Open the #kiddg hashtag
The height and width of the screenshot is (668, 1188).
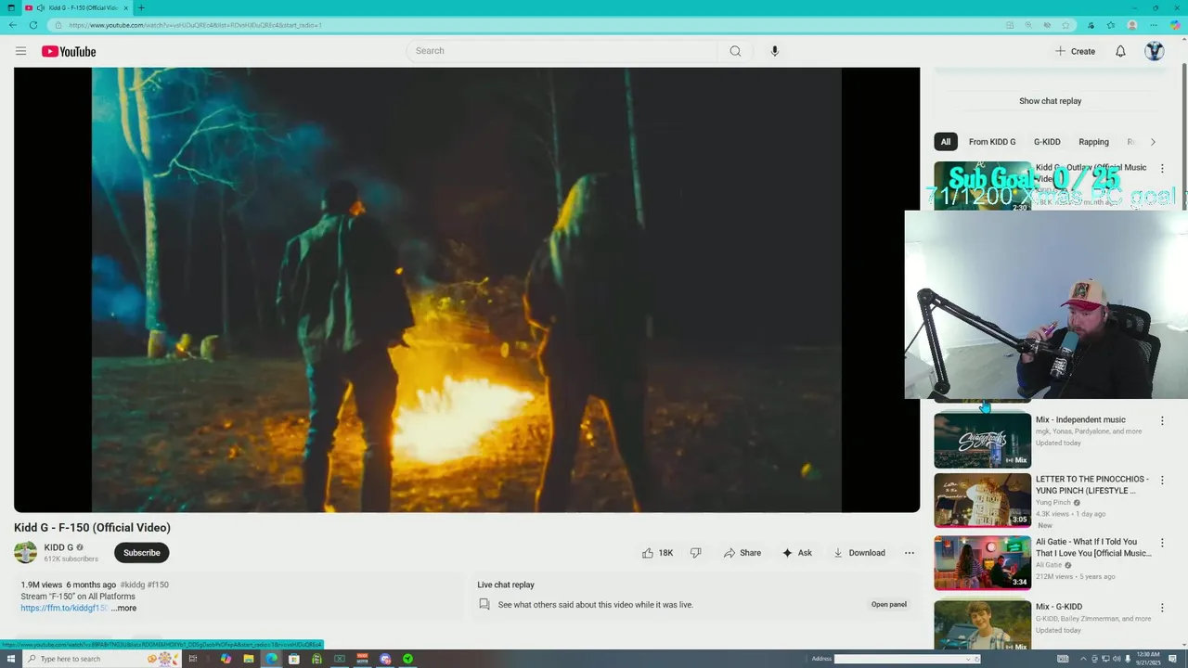pos(132,584)
